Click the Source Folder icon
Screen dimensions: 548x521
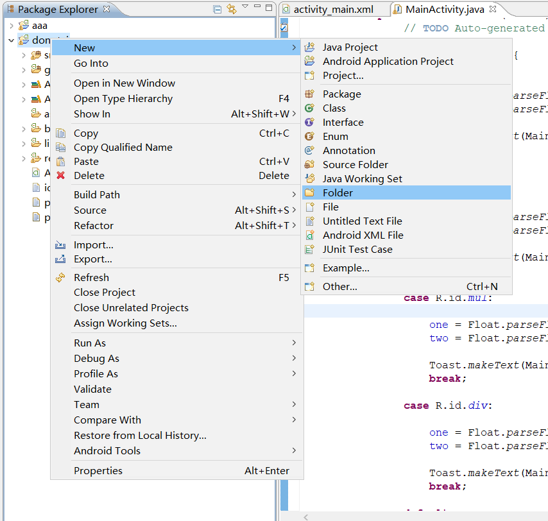tap(310, 165)
